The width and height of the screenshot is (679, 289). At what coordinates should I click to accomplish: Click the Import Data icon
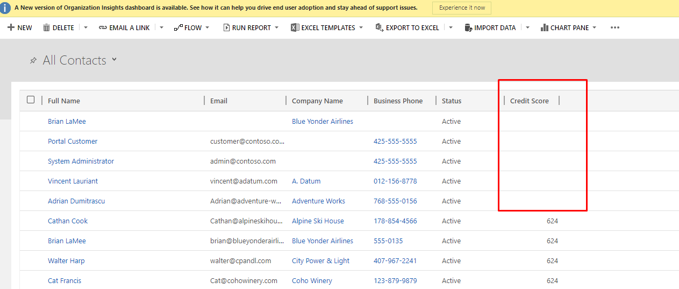pos(468,27)
